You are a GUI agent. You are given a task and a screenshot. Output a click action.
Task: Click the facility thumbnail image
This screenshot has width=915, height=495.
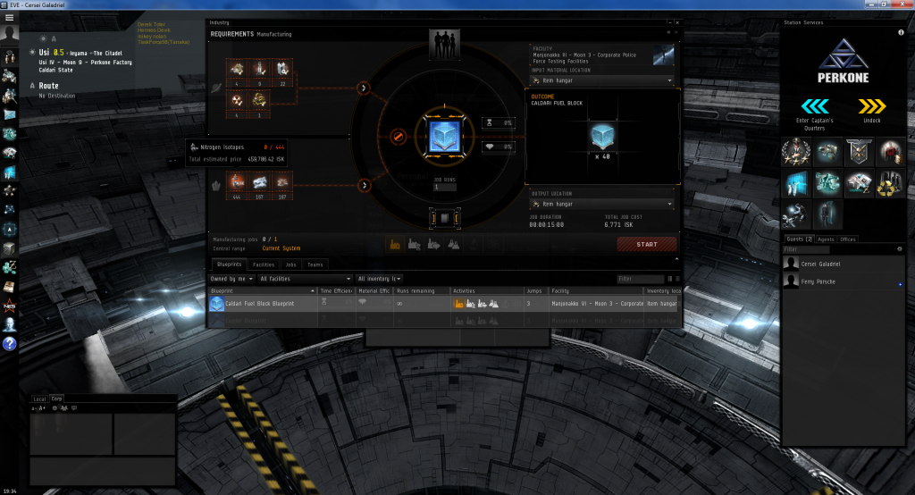point(664,56)
